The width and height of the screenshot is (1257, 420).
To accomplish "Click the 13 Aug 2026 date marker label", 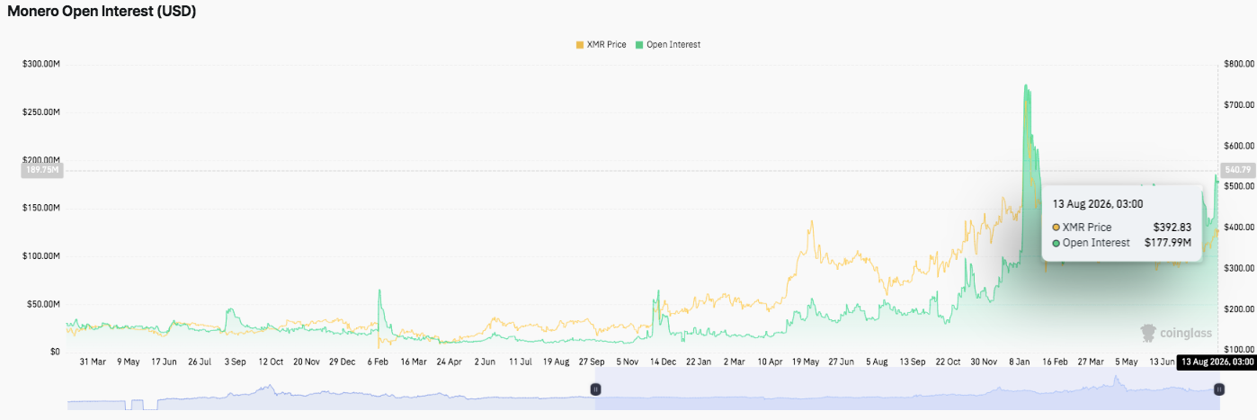I will (x=1216, y=362).
